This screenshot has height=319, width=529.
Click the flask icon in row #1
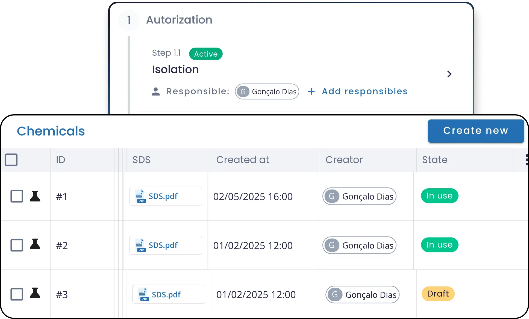(35, 196)
